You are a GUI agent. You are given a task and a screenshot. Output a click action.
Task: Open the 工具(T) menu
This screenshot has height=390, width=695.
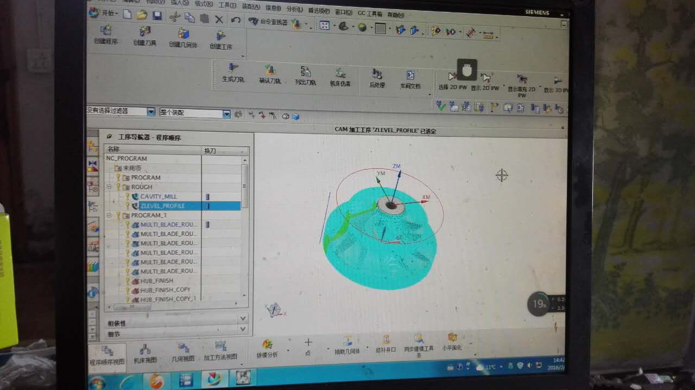tap(227, 5)
